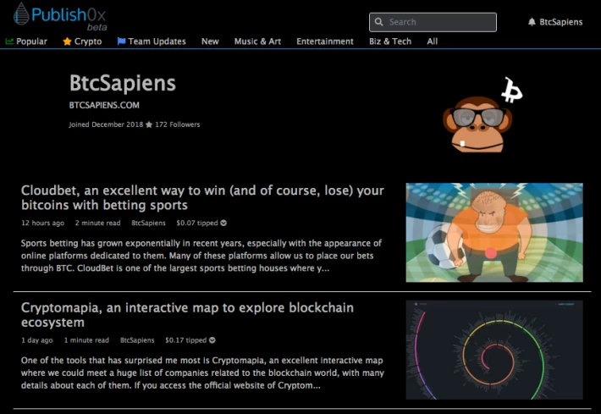
Task: Expand tip details for $0.07 tipped
Action: (x=223, y=223)
